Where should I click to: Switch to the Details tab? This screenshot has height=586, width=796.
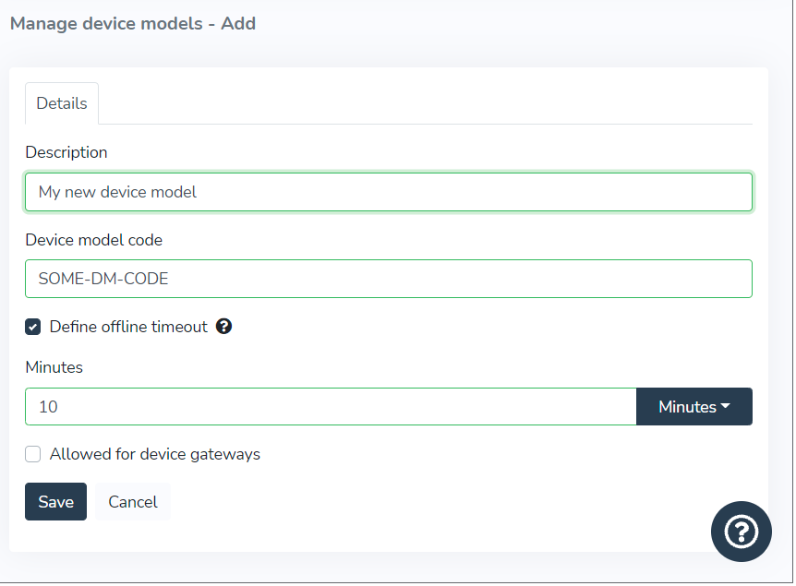pos(62,103)
